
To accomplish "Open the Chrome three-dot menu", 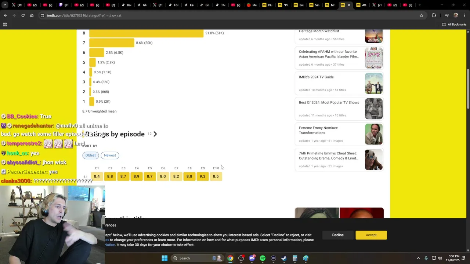I will (465, 15).
